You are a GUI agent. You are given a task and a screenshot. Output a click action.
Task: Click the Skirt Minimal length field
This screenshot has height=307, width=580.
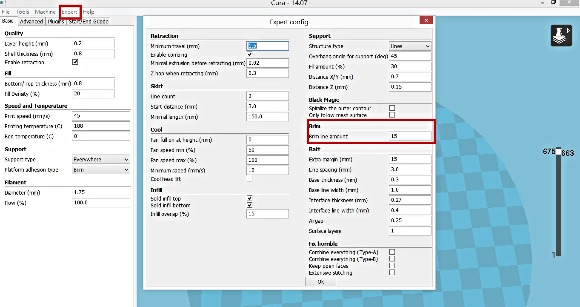tap(268, 117)
